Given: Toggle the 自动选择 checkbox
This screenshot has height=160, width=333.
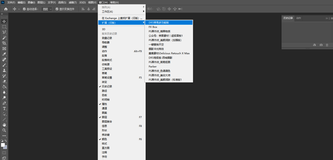Looking at the screenshot, I should (24, 9).
